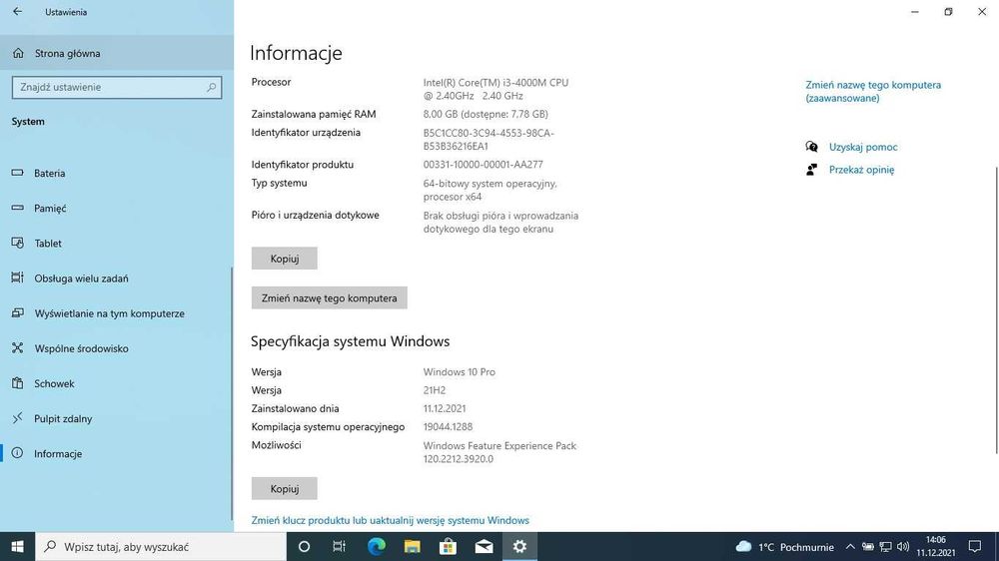Click the tablet icon beside Tablet
Image resolution: width=999 pixels, height=561 pixels.
[x=17, y=243]
